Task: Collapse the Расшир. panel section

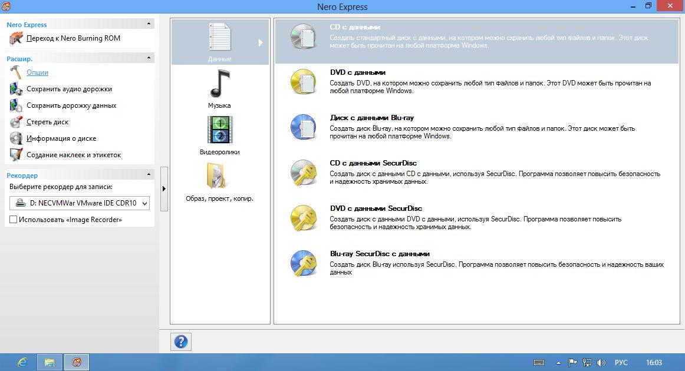Action: click(149, 58)
